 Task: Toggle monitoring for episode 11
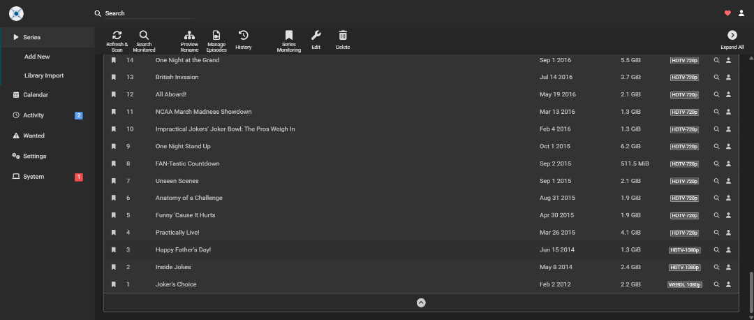114,112
